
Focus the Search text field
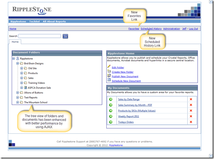[40, 36]
